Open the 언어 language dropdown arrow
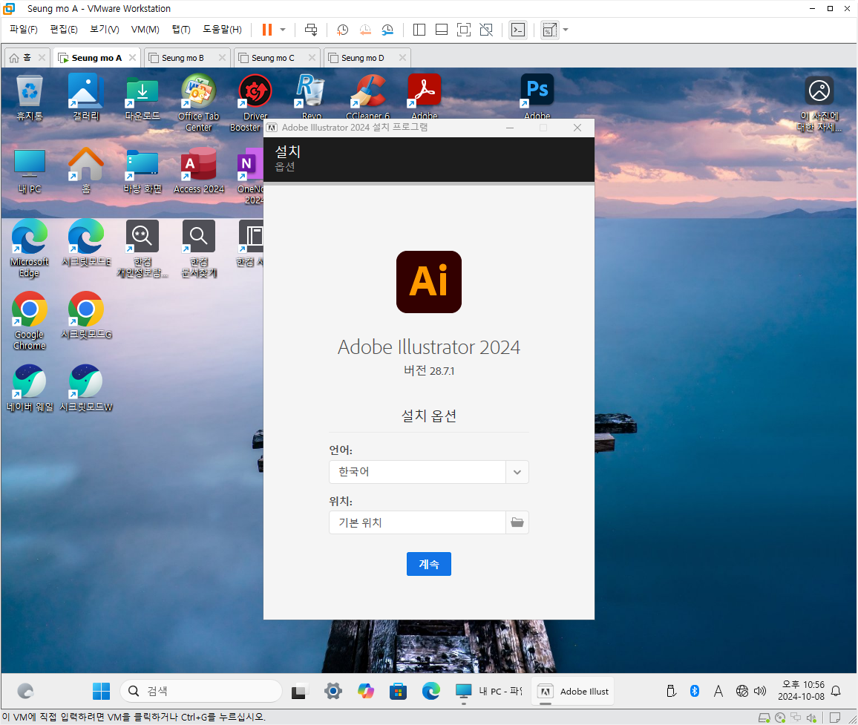This screenshot has width=858, height=725. click(517, 472)
